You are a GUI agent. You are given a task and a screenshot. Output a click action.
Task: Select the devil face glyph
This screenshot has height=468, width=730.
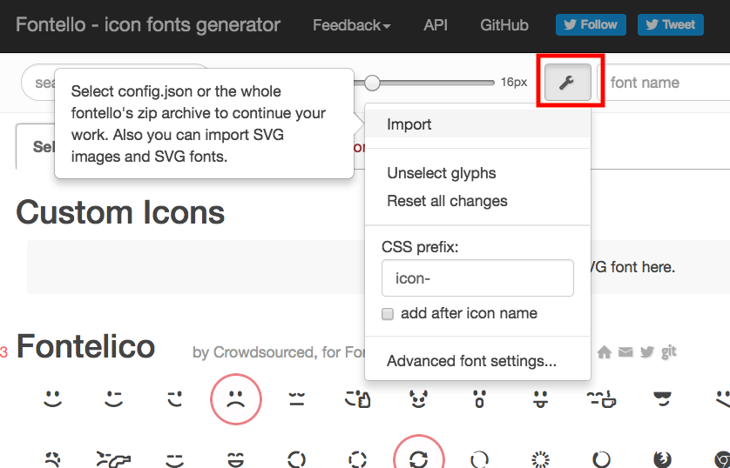[418, 398]
